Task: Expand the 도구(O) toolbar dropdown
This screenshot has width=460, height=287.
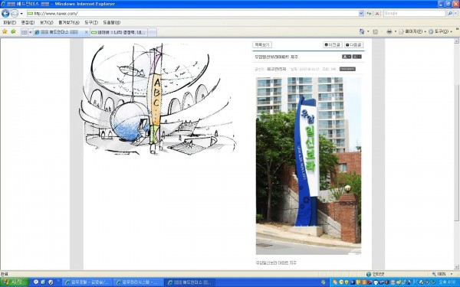Action: [440, 31]
